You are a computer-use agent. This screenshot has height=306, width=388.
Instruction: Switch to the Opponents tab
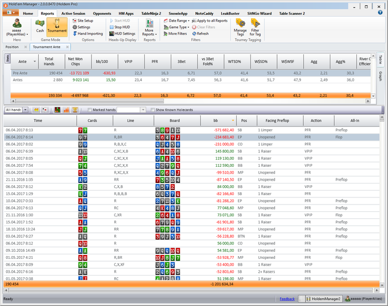(102, 13)
